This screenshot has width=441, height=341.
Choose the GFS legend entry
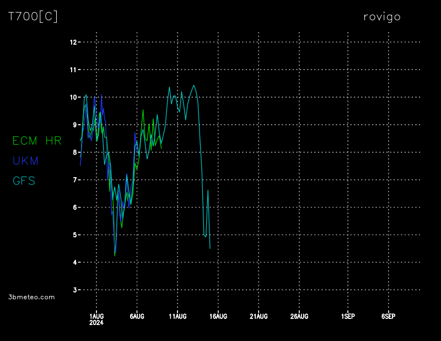(x=24, y=180)
